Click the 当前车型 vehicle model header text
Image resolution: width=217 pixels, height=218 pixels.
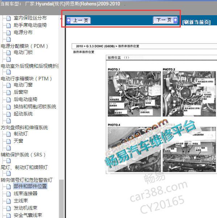pos(60,4)
